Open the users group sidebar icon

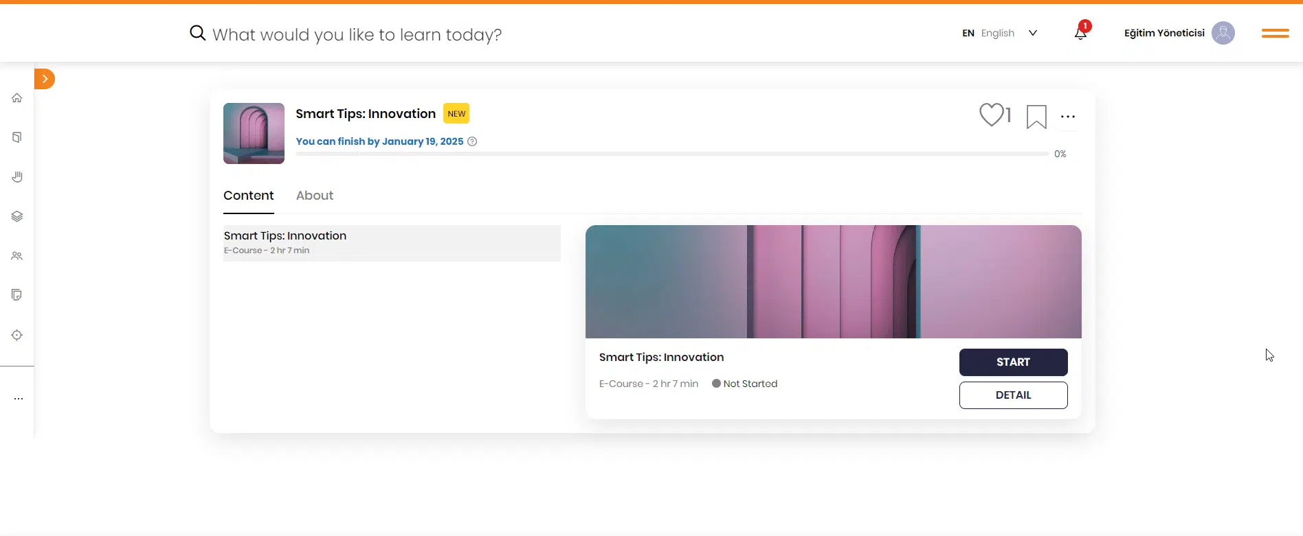17,256
